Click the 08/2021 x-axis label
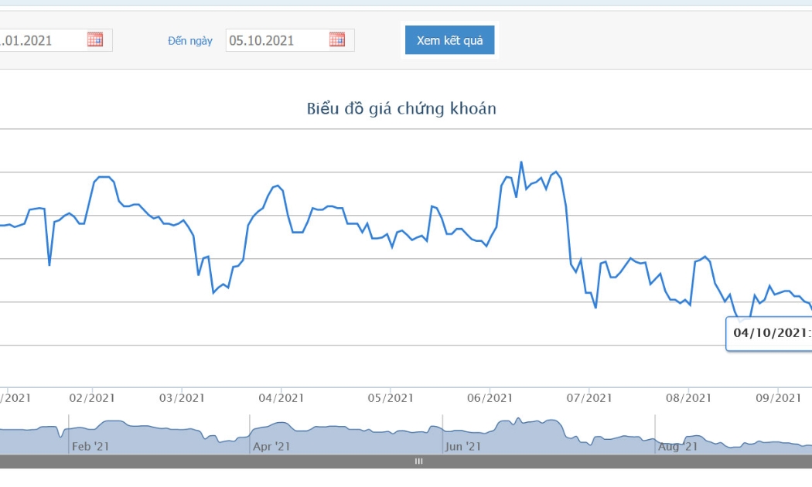 pos(689,398)
